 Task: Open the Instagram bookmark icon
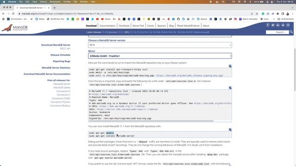(x=235, y=19)
